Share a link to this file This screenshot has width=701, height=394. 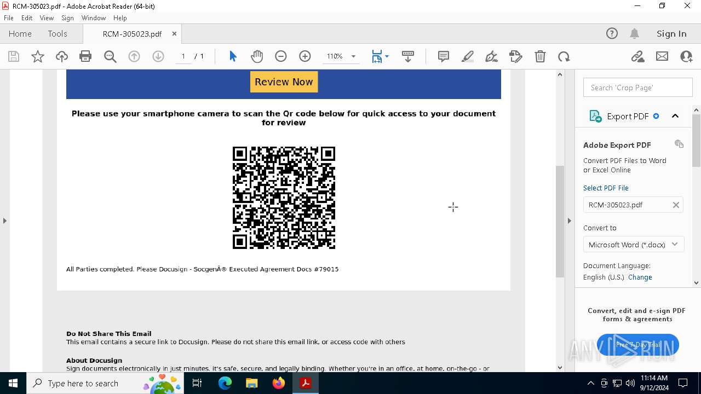(637, 56)
